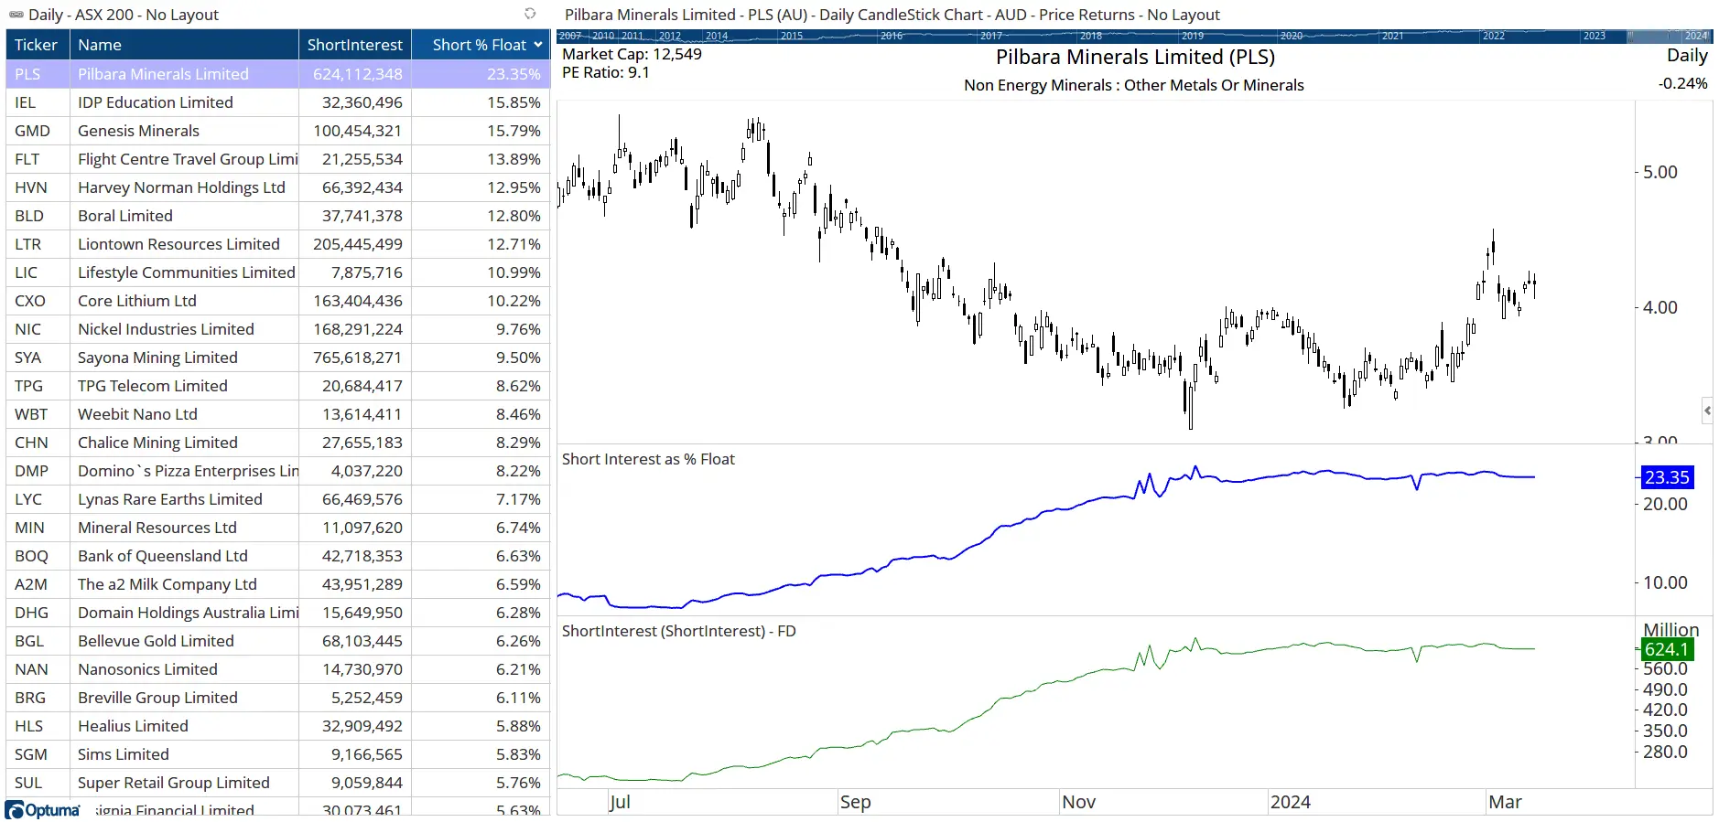
Task: Click the blue 23.35 value tag
Action: tap(1666, 477)
